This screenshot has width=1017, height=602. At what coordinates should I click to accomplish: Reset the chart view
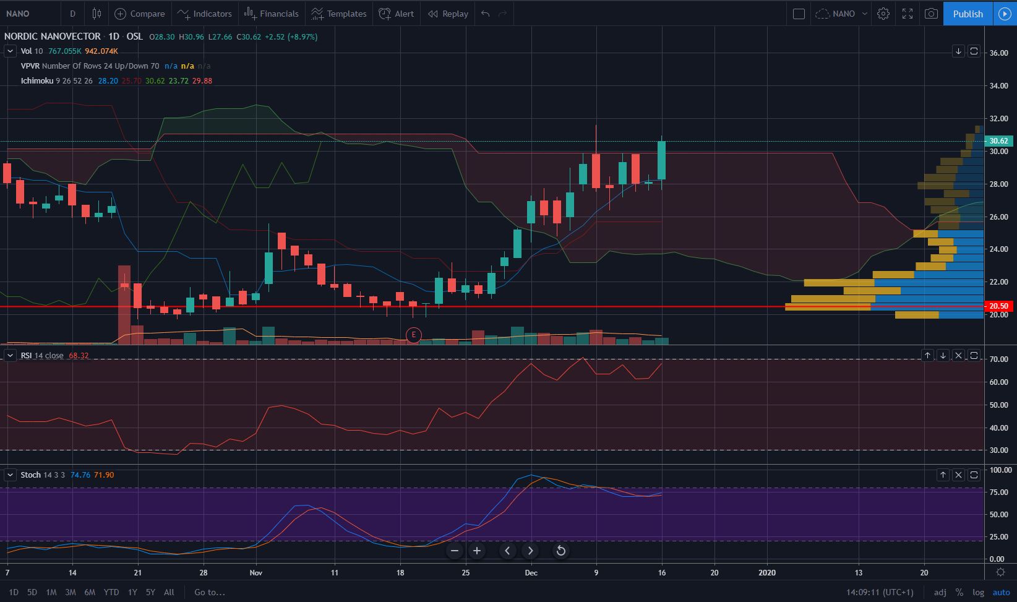(561, 551)
